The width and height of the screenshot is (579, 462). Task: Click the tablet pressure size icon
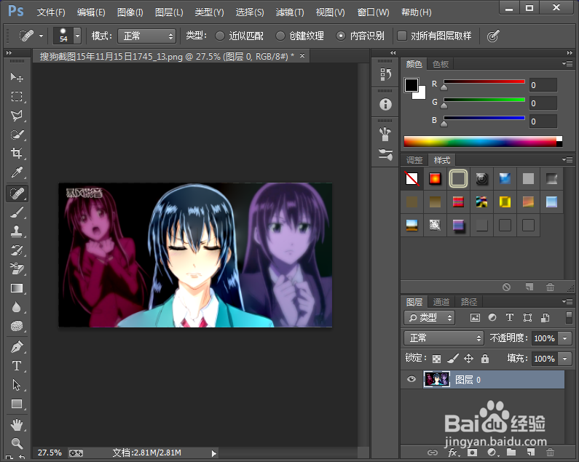tap(493, 36)
